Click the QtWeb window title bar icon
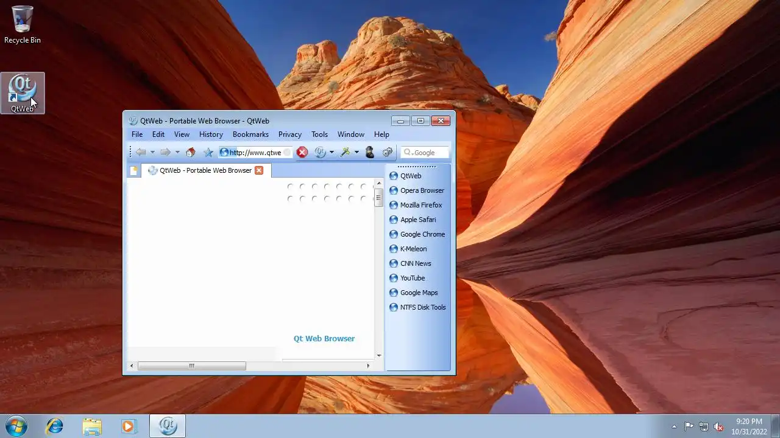This screenshot has width=780, height=438. click(x=133, y=120)
